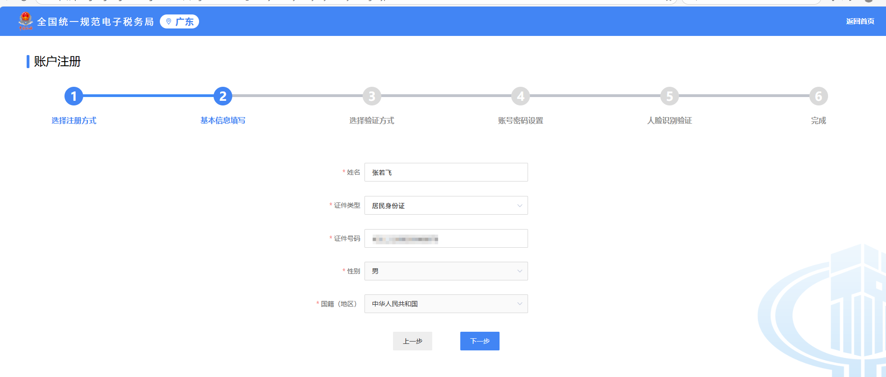The image size is (886, 377).
Task: Expand the 国籍（地区）dropdown
Action: click(x=446, y=304)
